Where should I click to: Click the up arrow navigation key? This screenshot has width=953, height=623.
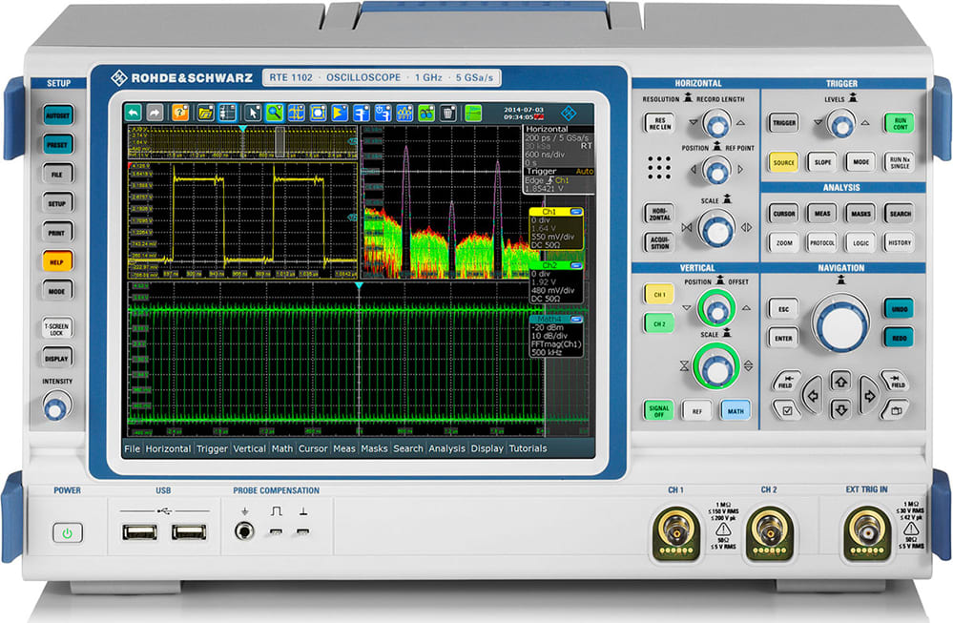pos(840,382)
